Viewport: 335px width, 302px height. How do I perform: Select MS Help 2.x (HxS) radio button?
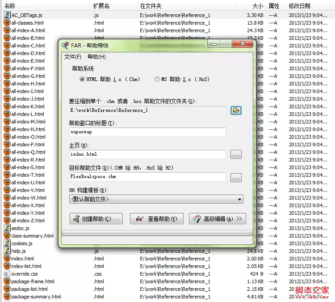click(157, 79)
